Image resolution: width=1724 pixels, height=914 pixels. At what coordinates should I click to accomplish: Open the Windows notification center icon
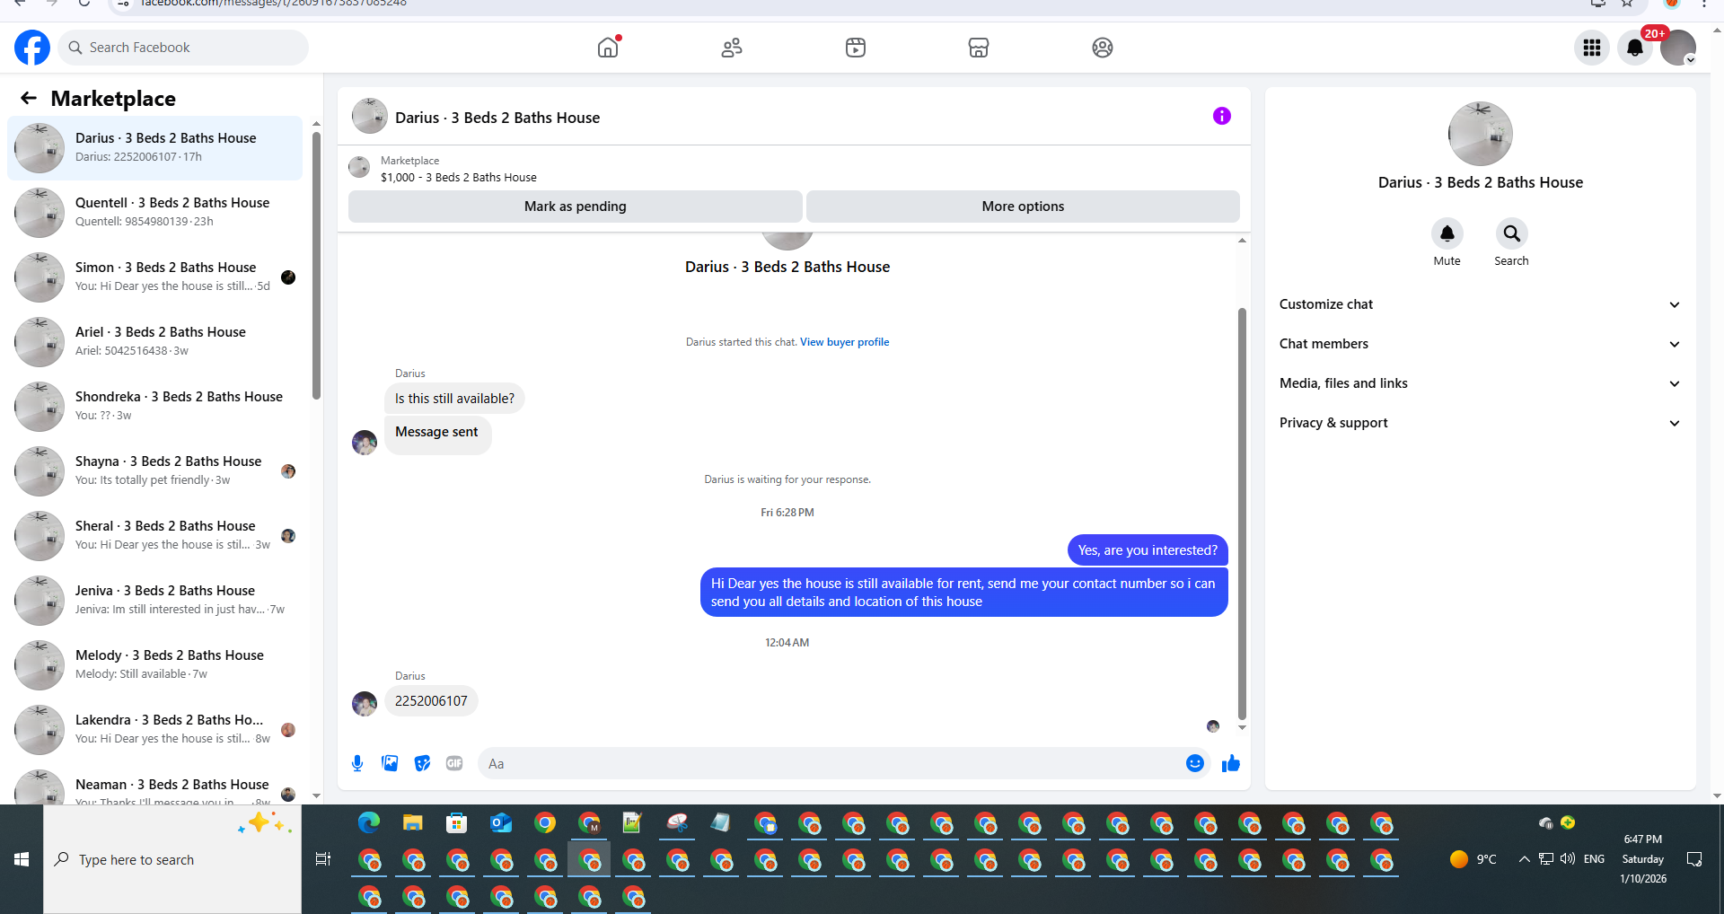1694,859
